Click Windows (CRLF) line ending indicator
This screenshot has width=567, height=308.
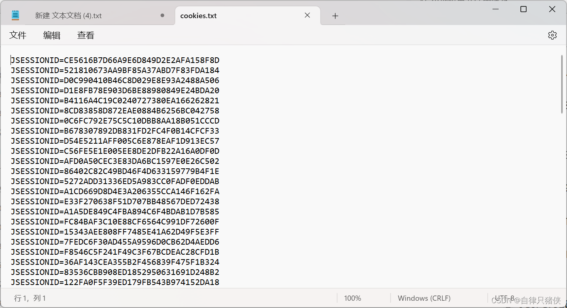click(424, 298)
